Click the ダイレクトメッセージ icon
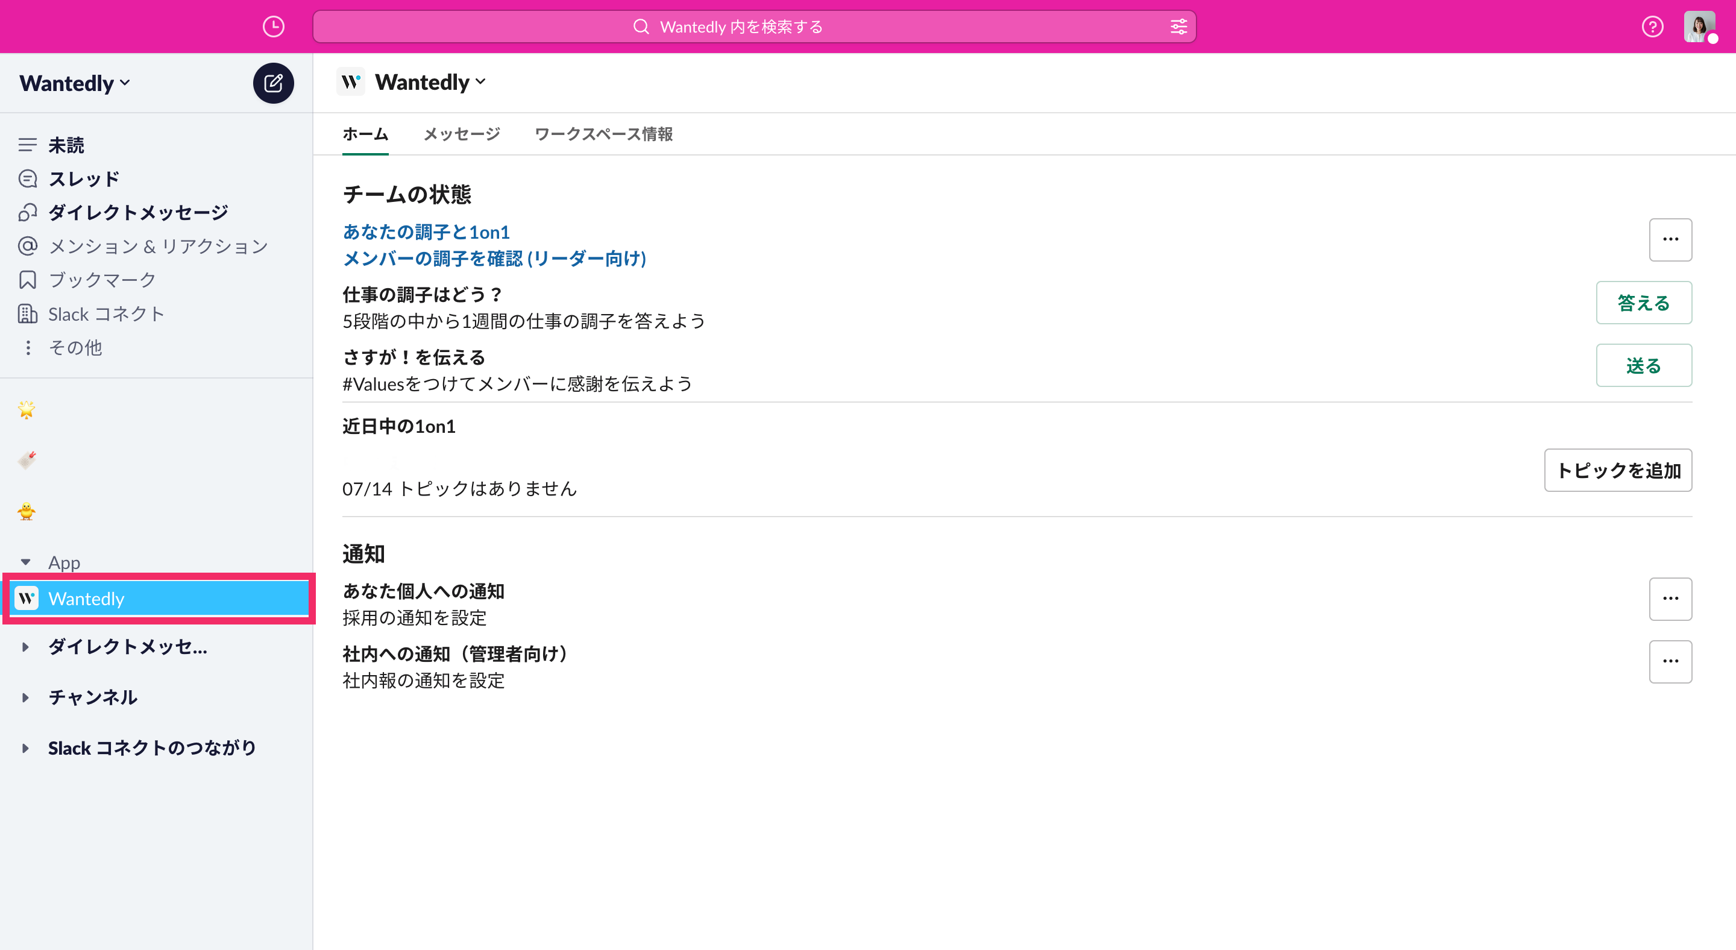This screenshot has height=950, width=1736. point(28,212)
